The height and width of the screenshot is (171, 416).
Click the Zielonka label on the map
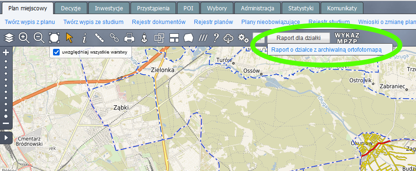pyautogui.click(x=162, y=70)
